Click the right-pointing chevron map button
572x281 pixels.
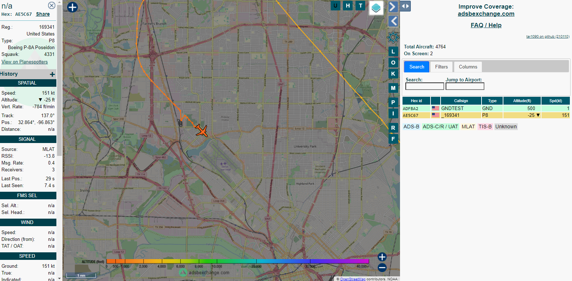[393, 6]
